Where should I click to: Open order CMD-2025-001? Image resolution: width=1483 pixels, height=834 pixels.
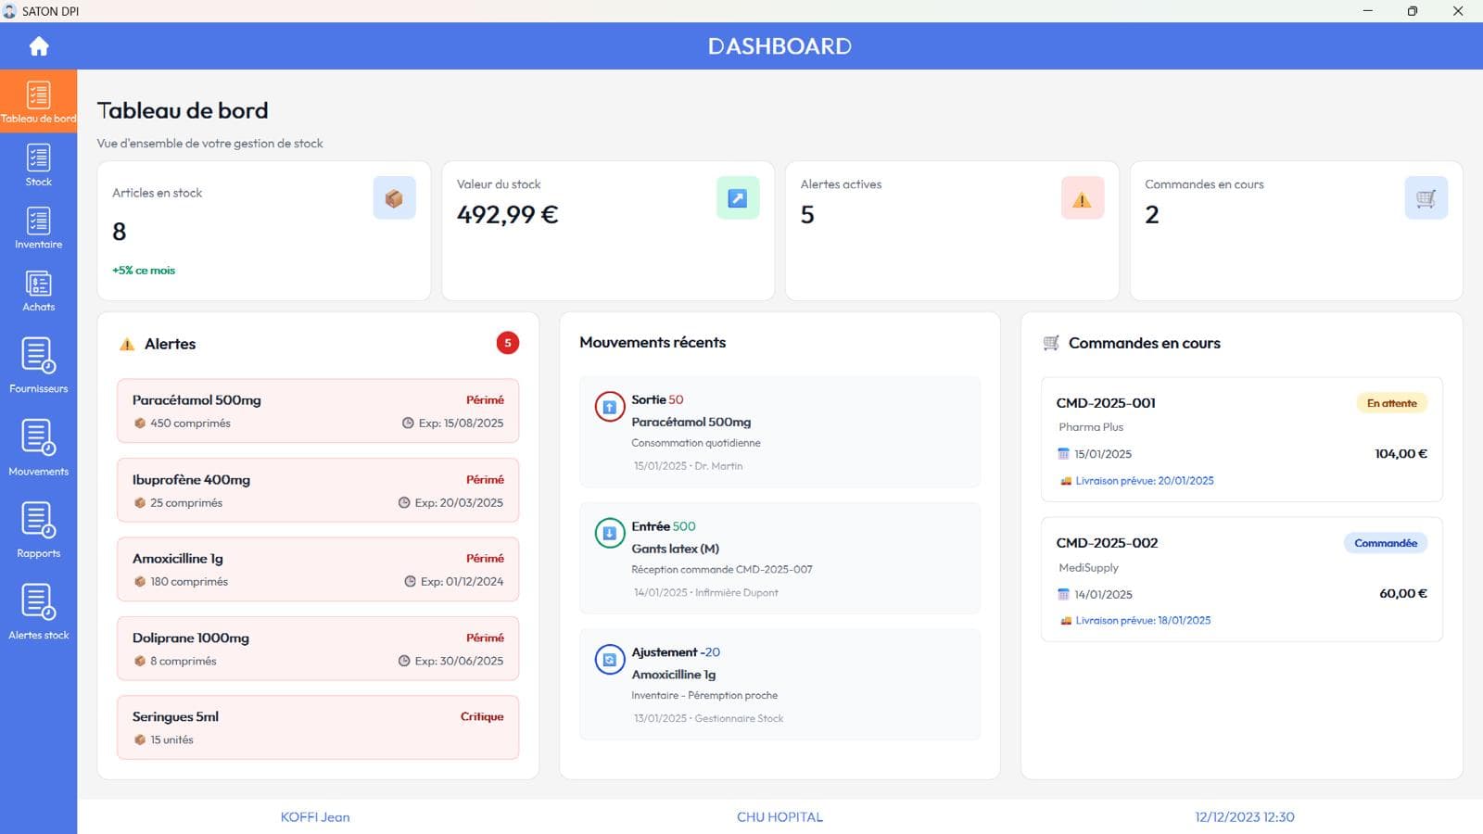tap(1241, 439)
